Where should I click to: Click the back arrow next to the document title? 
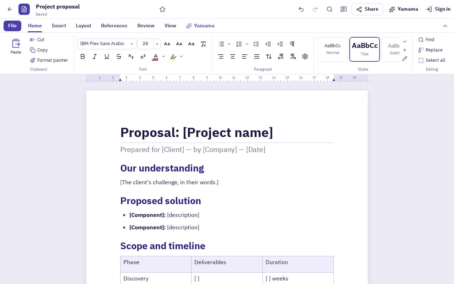point(10,9)
